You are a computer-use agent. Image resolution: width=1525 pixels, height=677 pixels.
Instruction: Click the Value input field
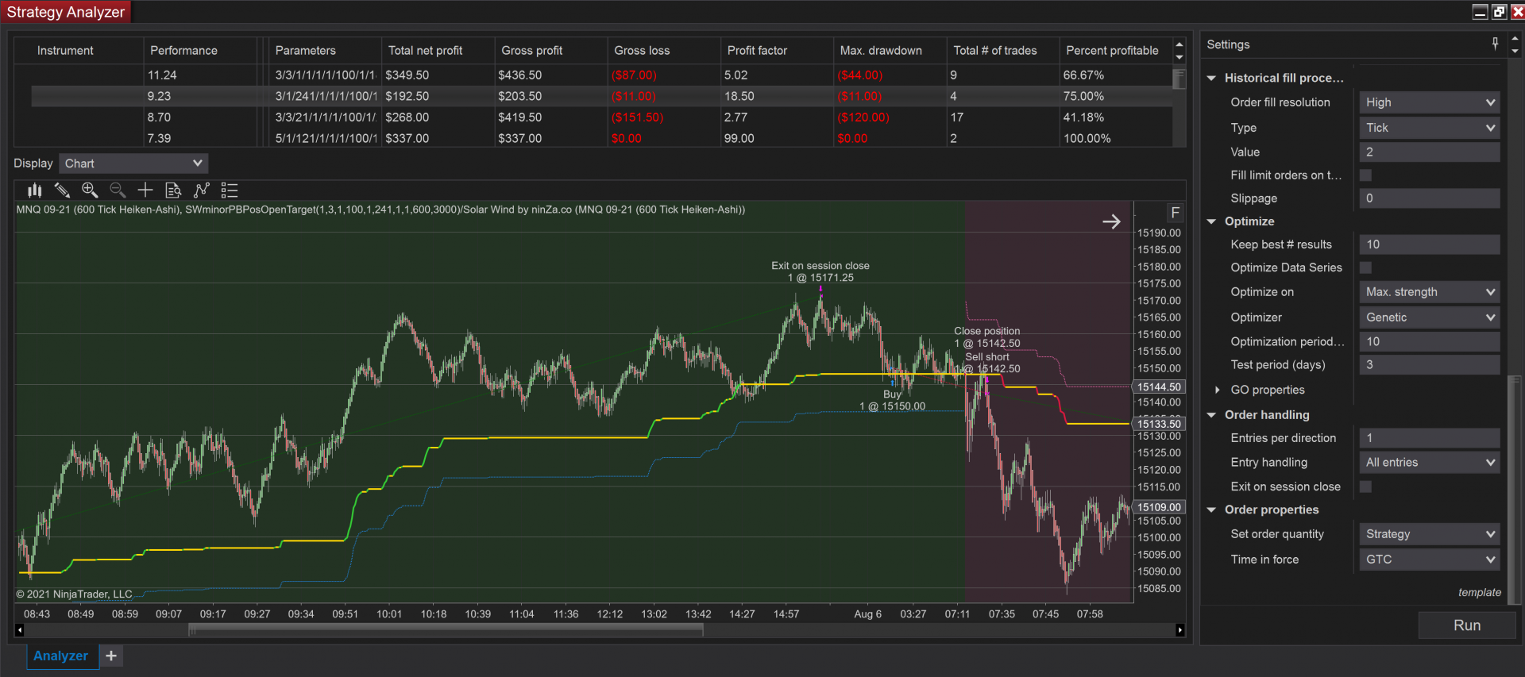[x=1430, y=152]
